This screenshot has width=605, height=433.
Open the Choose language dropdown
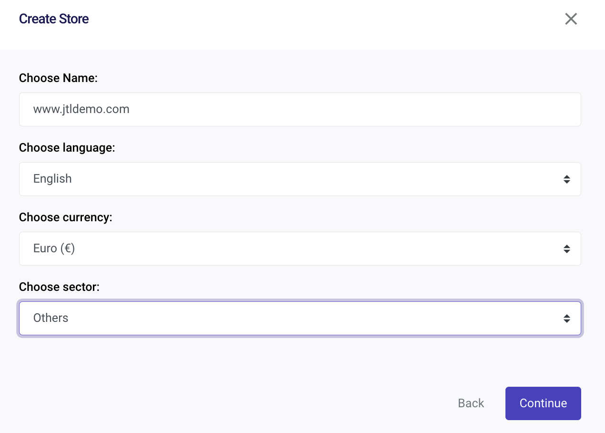click(x=300, y=179)
